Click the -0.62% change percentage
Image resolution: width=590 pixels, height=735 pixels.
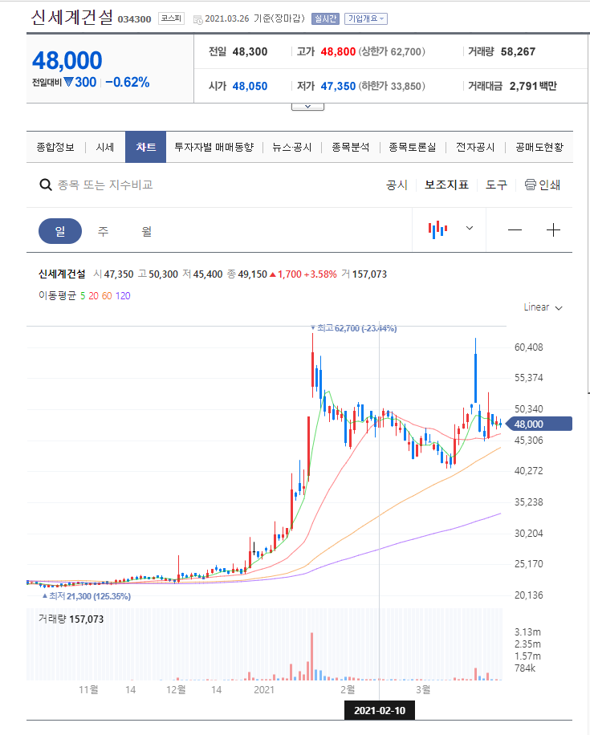tap(127, 83)
